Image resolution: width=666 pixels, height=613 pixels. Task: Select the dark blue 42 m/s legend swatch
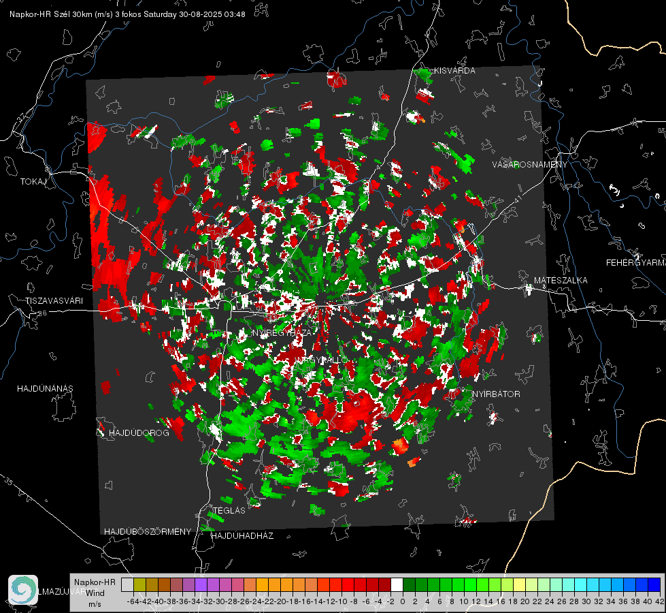click(x=654, y=584)
